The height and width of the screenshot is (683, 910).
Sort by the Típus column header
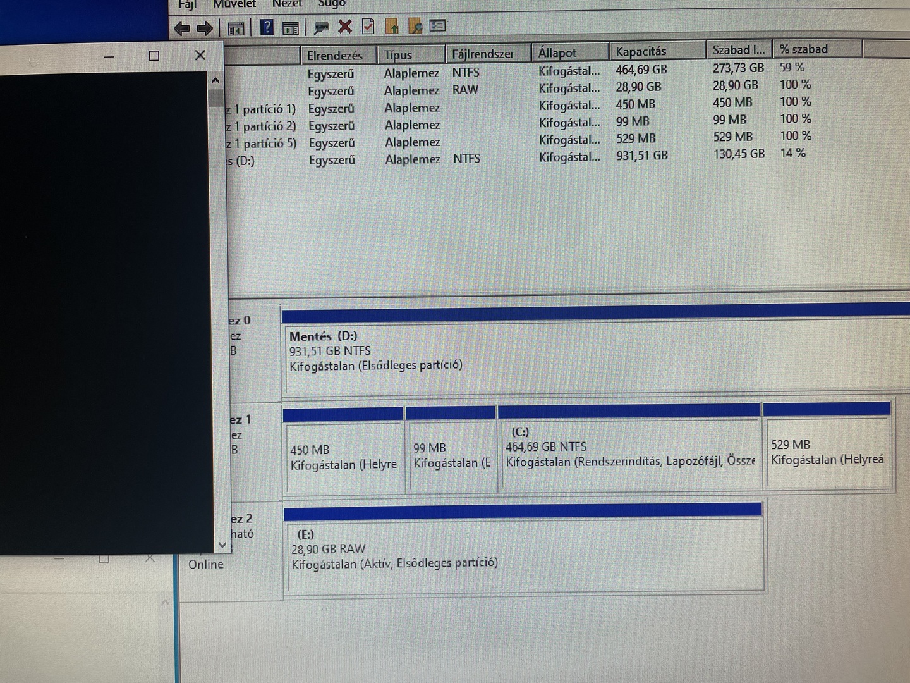coord(411,55)
